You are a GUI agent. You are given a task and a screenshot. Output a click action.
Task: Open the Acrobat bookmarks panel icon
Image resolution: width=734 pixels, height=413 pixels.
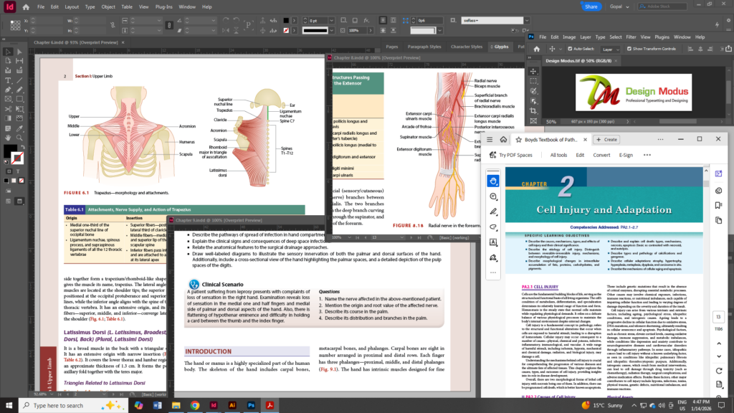coord(718,205)
